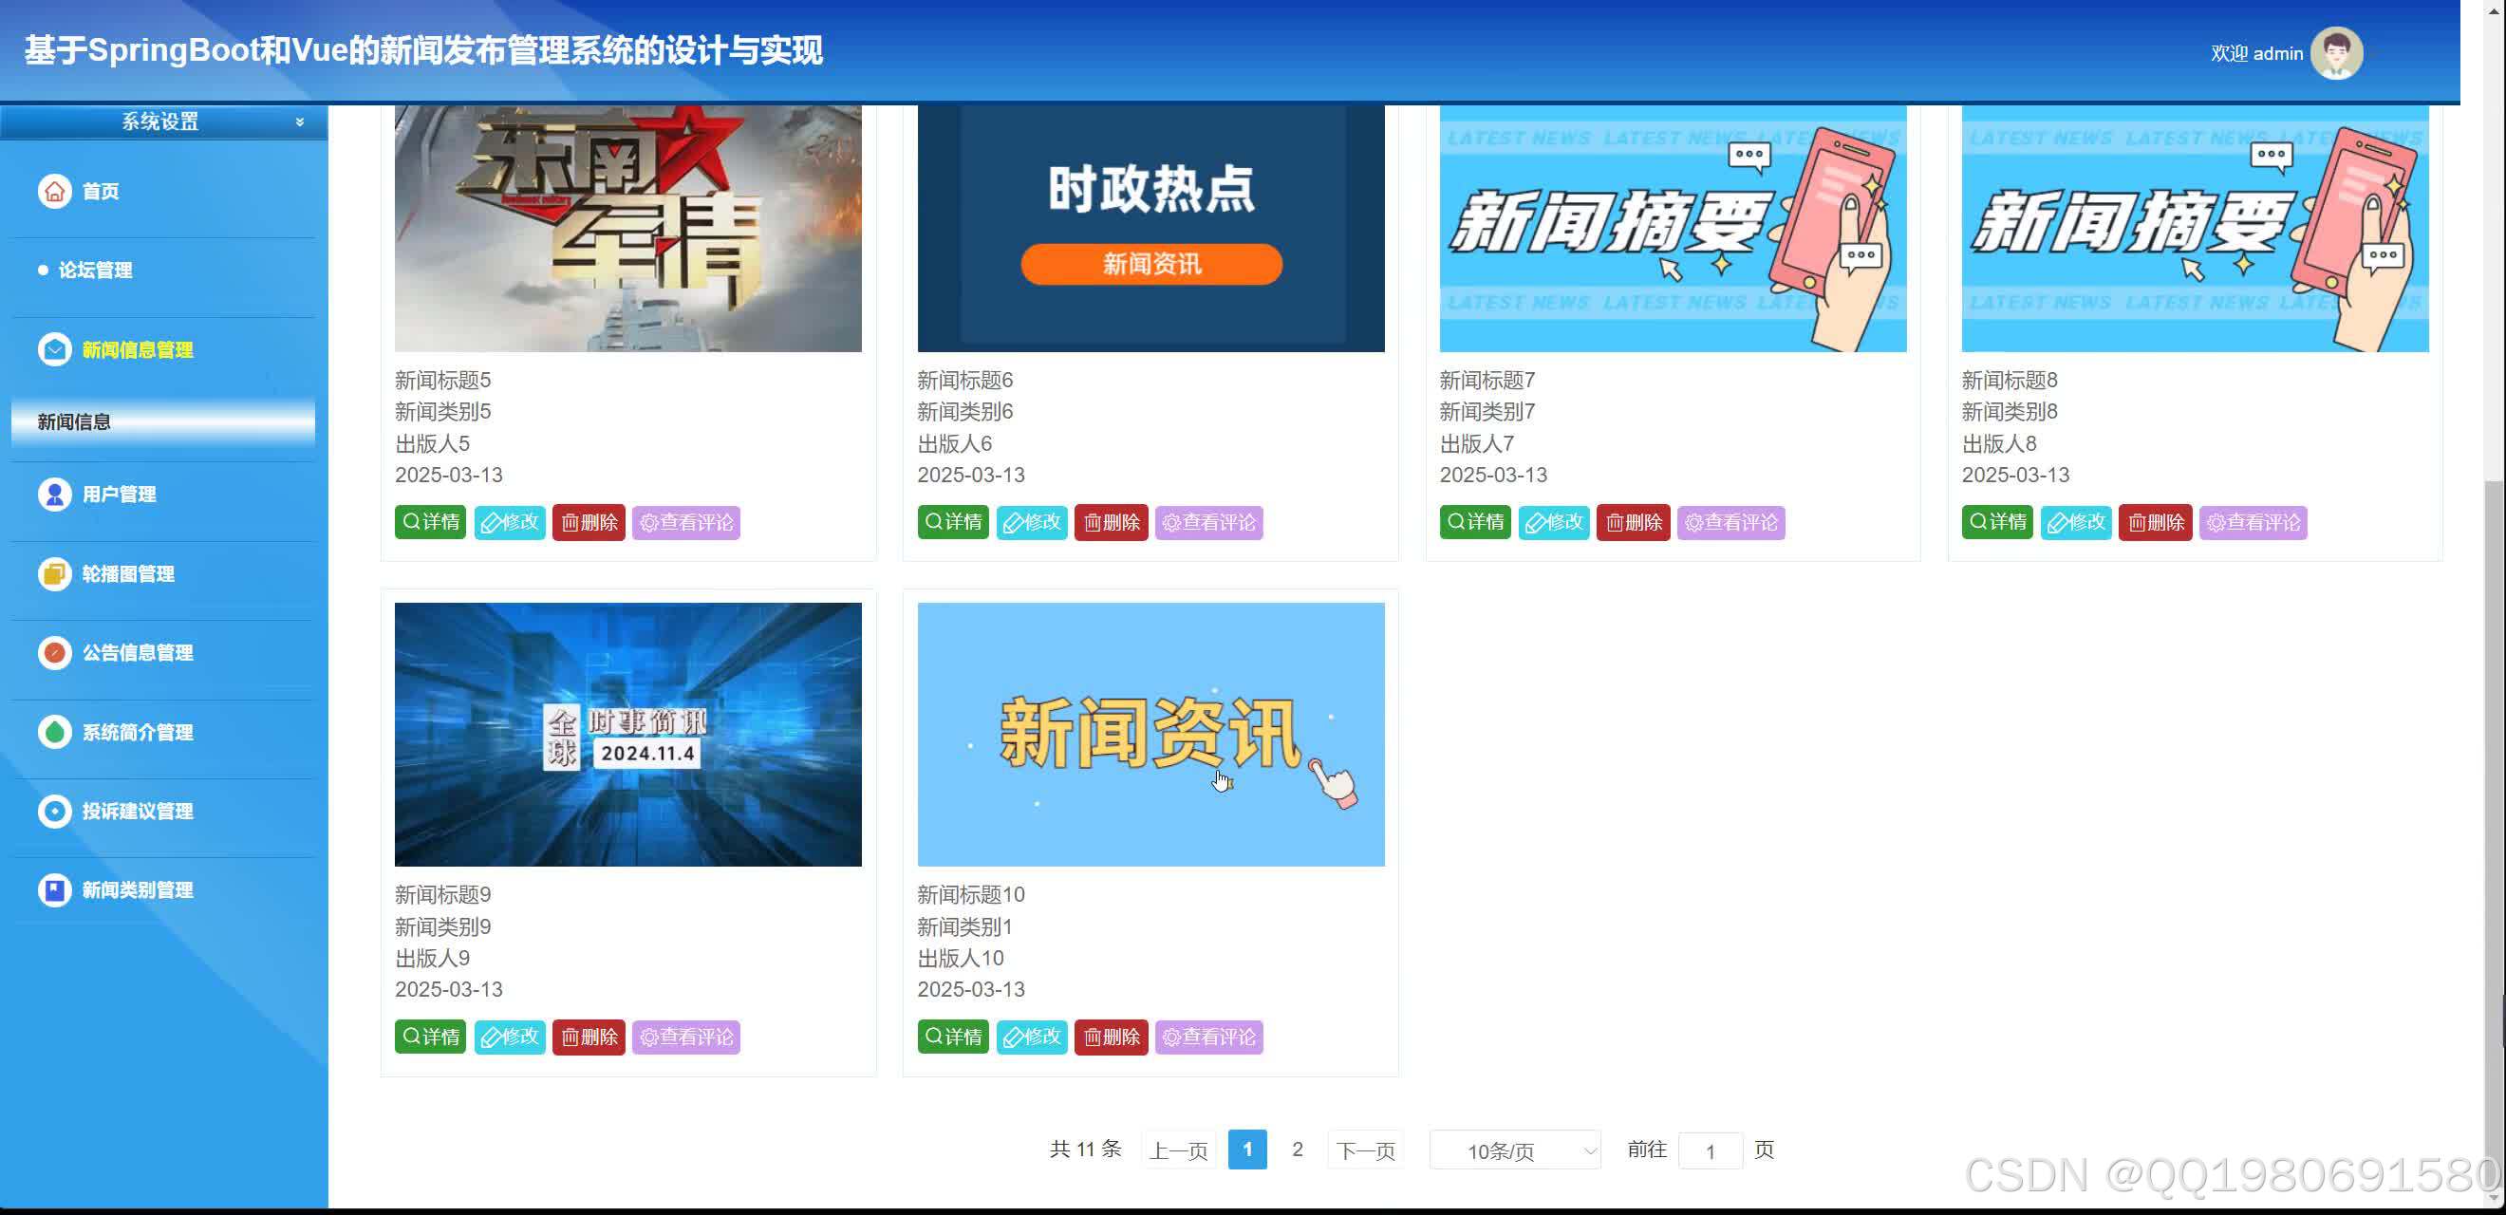The height and width of the screenshot is (1215, 2506).
Task: Click 详情 button on 新闻标题8
Action: (x=1996, y=522)
